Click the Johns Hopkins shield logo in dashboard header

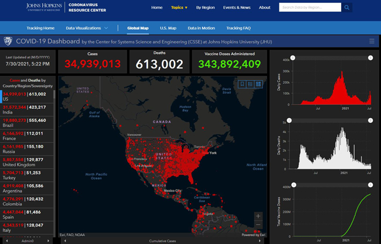click(x=8, y=41)
